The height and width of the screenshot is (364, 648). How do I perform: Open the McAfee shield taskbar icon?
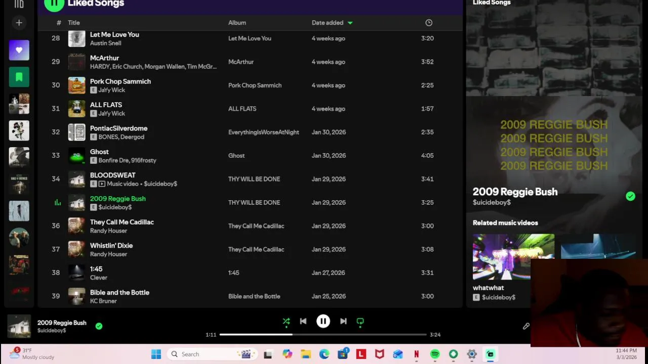coord(379,354)
